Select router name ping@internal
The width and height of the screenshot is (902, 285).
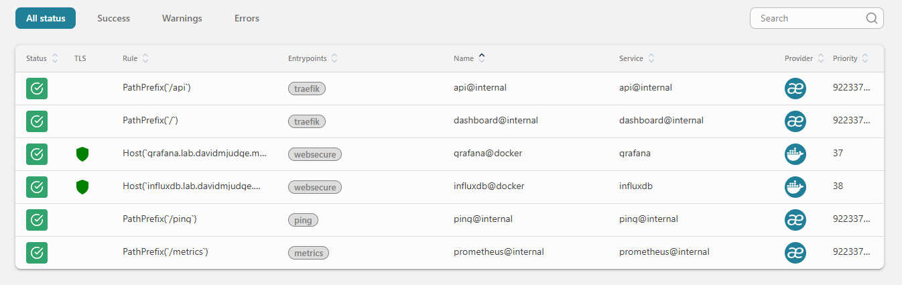pos(483,219)
